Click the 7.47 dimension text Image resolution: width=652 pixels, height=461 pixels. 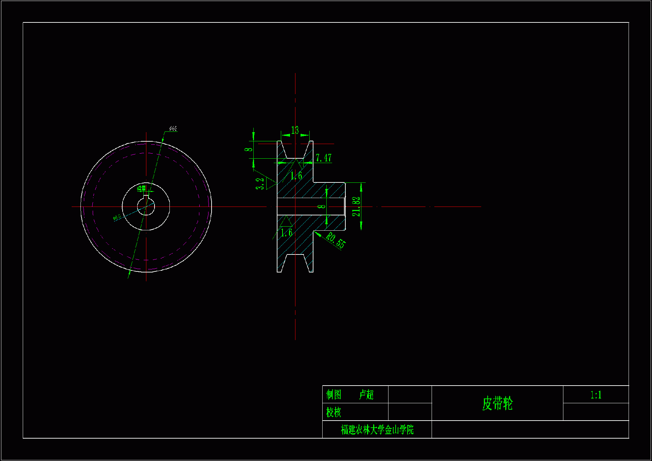coord(323,158)
